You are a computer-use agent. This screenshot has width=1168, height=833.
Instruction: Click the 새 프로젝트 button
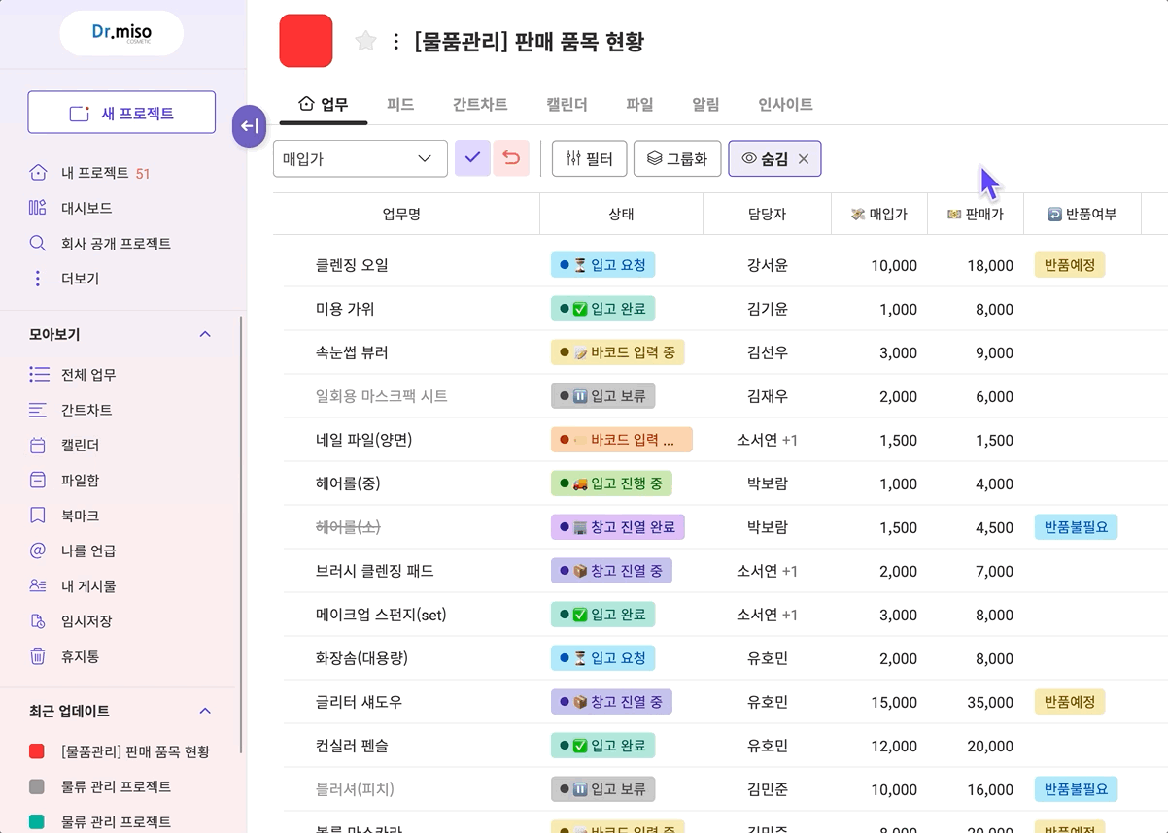[121, 113]
